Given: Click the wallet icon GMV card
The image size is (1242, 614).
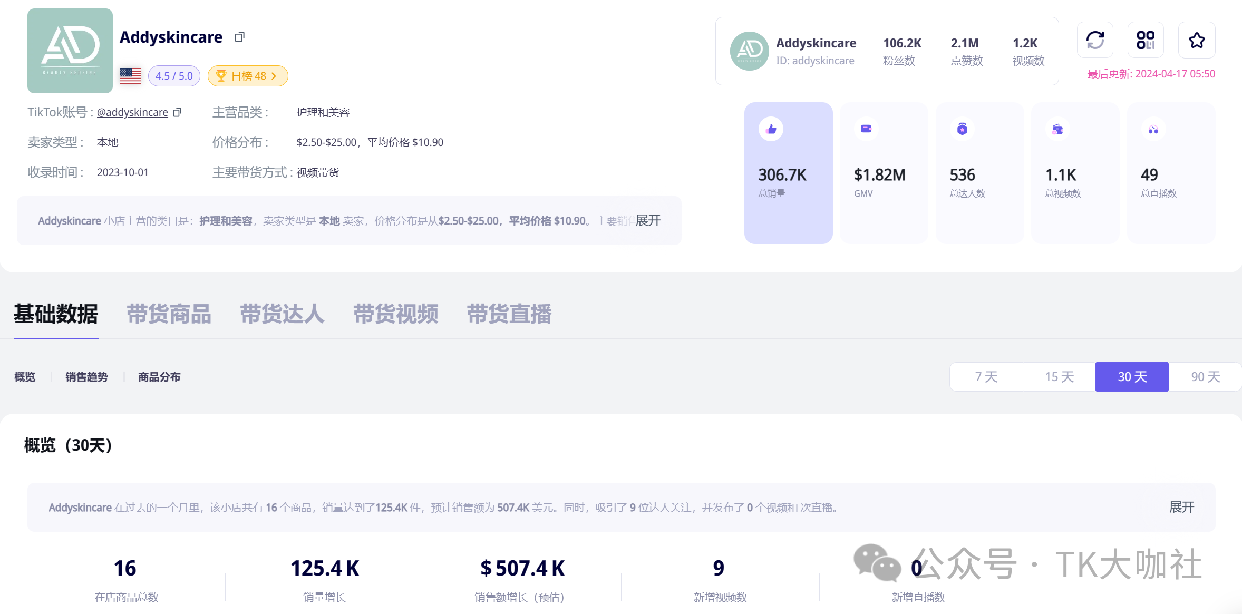Looking at the screenshot, I should click(884, 172).
